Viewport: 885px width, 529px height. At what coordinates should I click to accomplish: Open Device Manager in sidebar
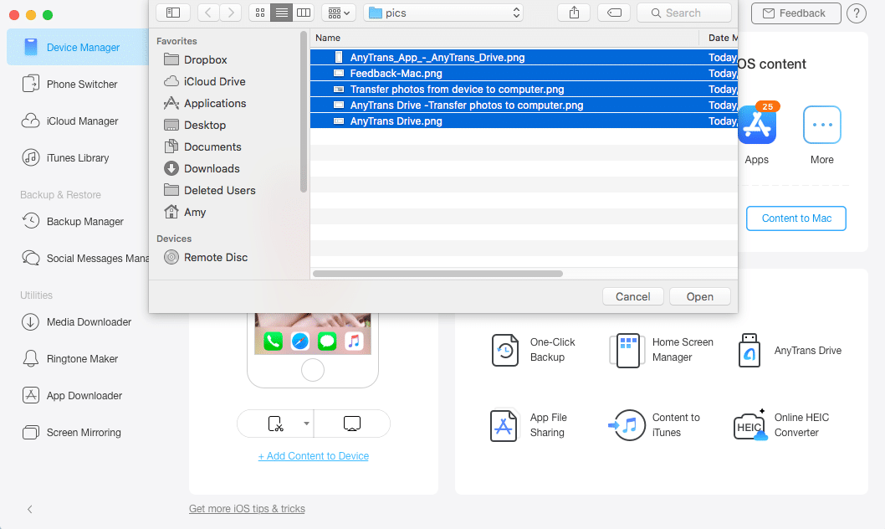(78, 48)
